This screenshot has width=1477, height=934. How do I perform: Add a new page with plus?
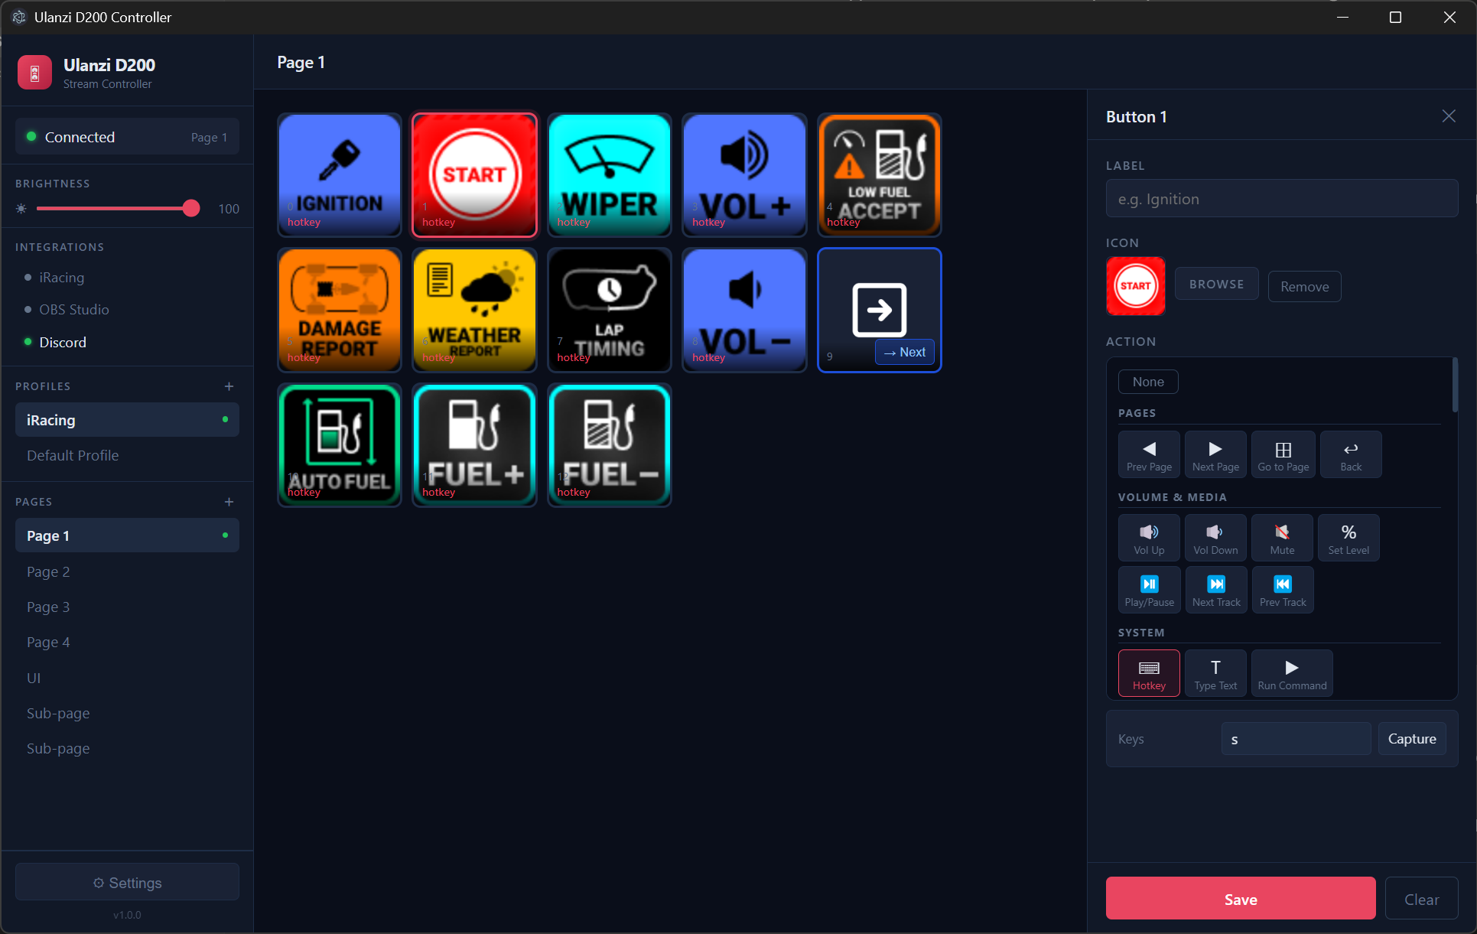pyautogui.click(x=229, y=502)
